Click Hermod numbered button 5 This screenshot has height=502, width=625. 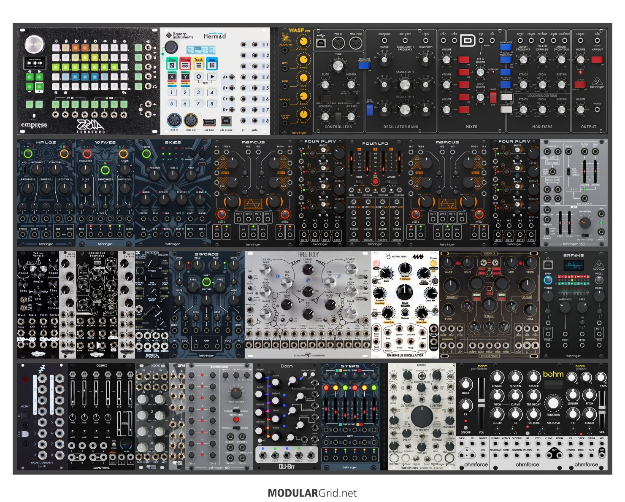(x=171, y=103)
